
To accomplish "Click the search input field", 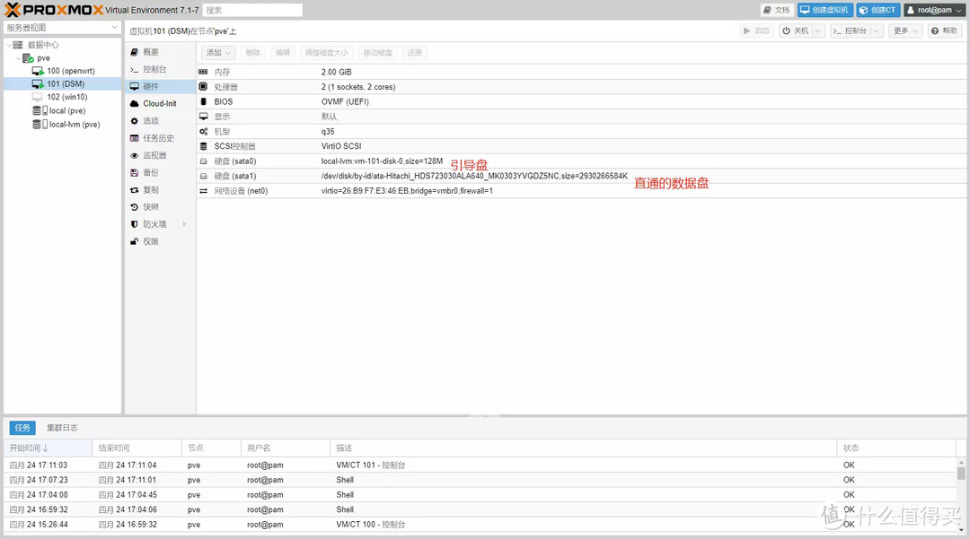I will 252,10.
